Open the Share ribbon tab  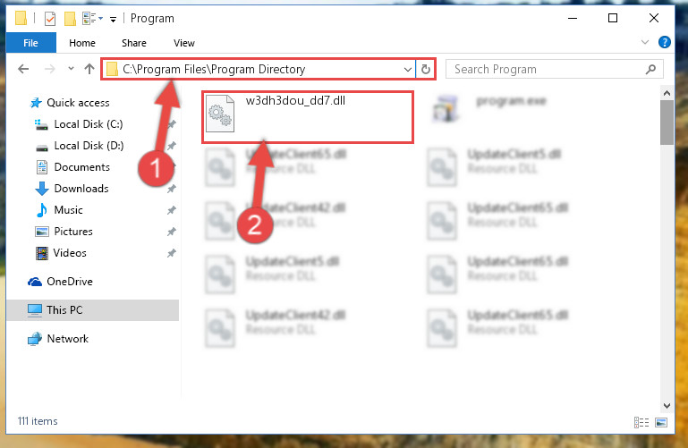134,43
